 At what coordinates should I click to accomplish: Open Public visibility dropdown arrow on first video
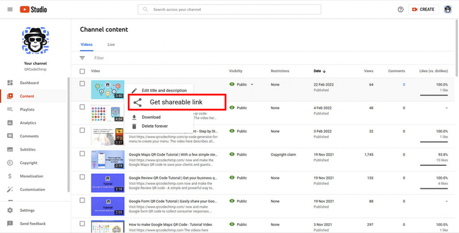252,85
